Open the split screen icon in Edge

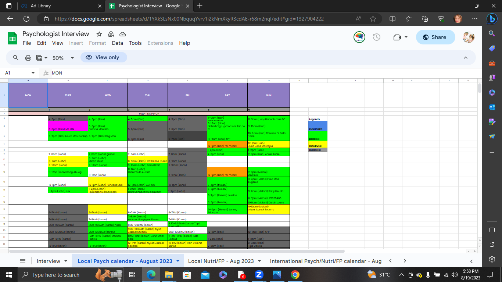392,19
